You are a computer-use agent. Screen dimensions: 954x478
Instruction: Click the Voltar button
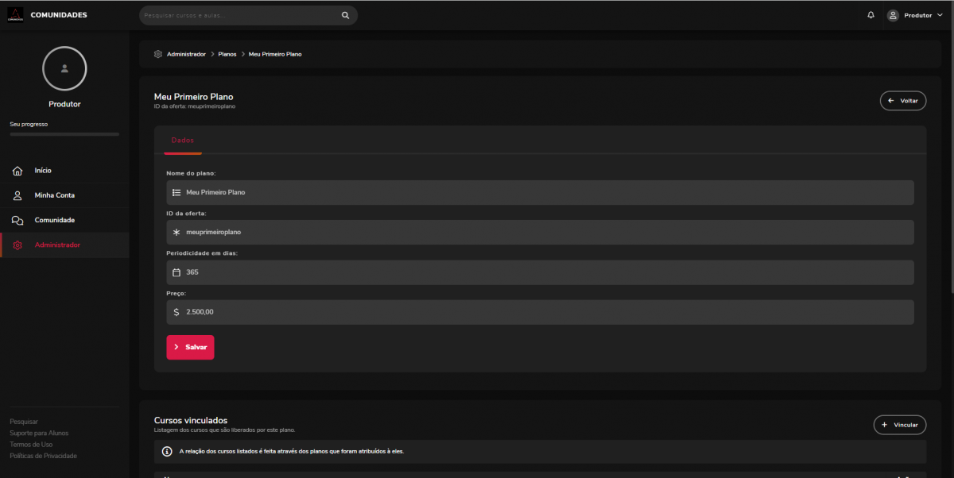coord(902,101)
